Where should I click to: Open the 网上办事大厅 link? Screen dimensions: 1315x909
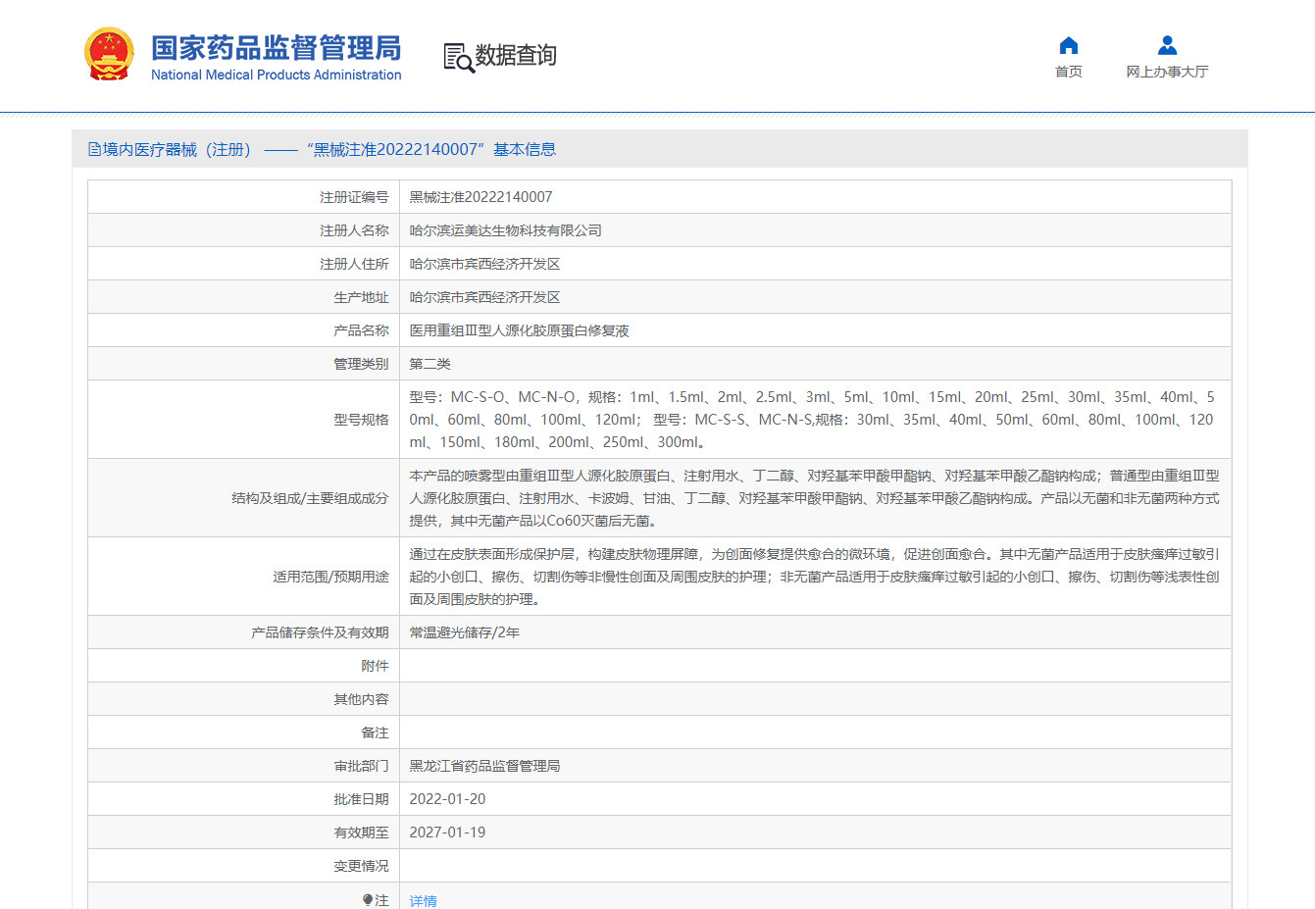pyautogui.click(x=1167, y=72)
